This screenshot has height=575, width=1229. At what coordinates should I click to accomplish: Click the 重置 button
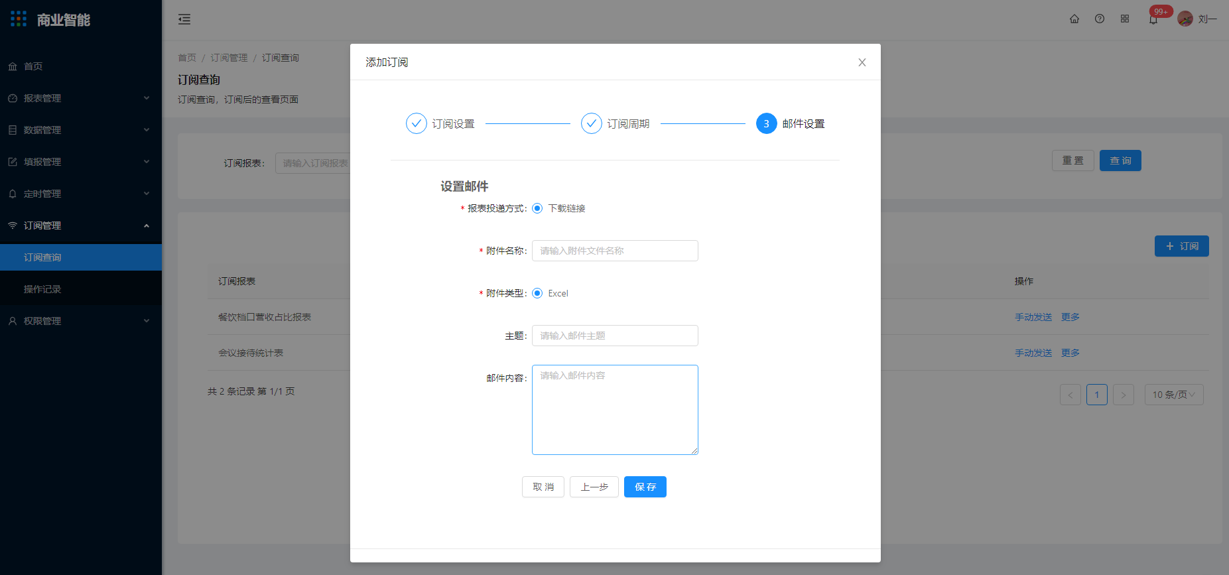1073,160
